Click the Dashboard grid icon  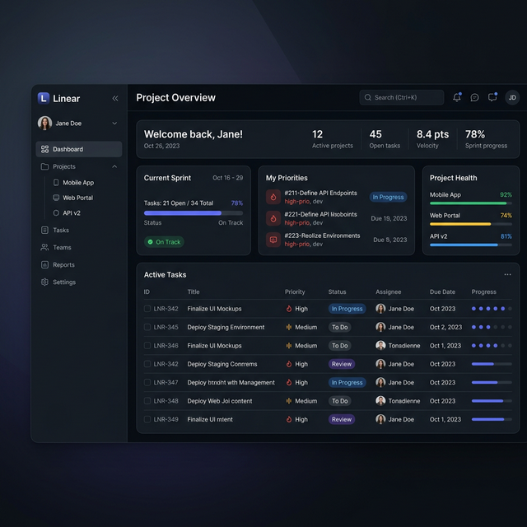click(44, 149)
